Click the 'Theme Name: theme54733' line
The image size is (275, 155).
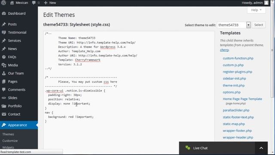click(76, 38)
